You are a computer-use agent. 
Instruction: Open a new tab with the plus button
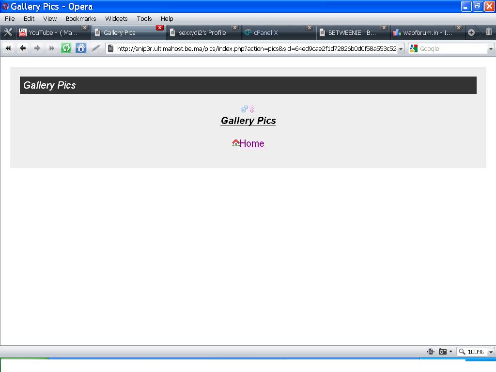(471, 32)
